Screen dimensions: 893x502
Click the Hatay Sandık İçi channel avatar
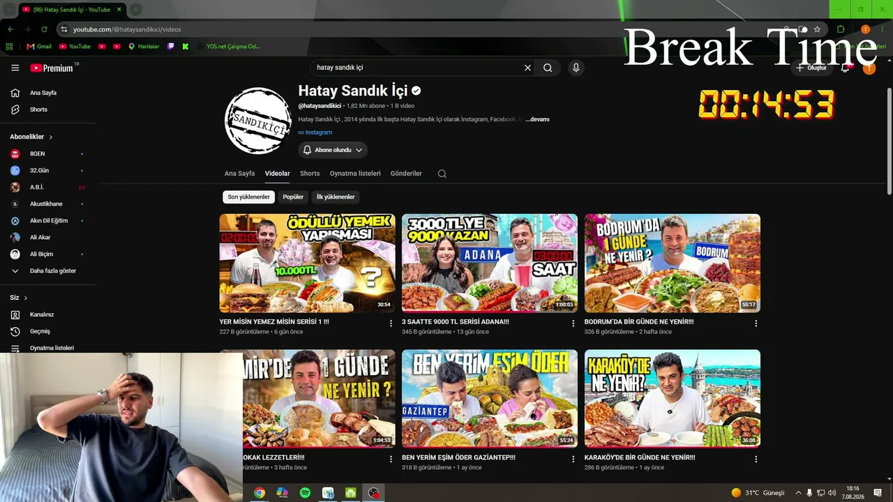tap(258, 121)
